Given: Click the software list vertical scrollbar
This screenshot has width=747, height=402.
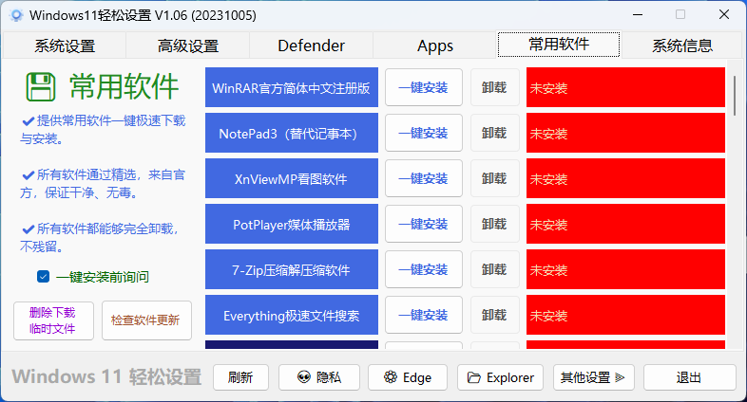Looking at the screenshot, I should click(x=735, y=95).
